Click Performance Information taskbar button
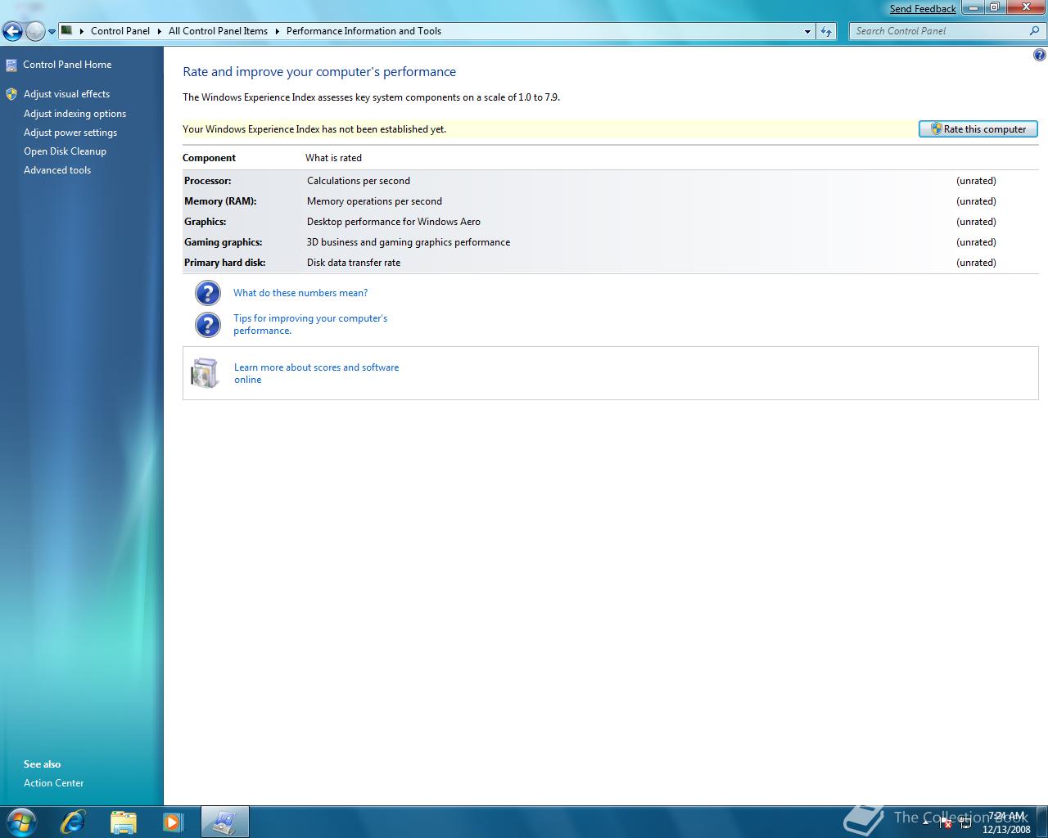 (x=224, y=822)
